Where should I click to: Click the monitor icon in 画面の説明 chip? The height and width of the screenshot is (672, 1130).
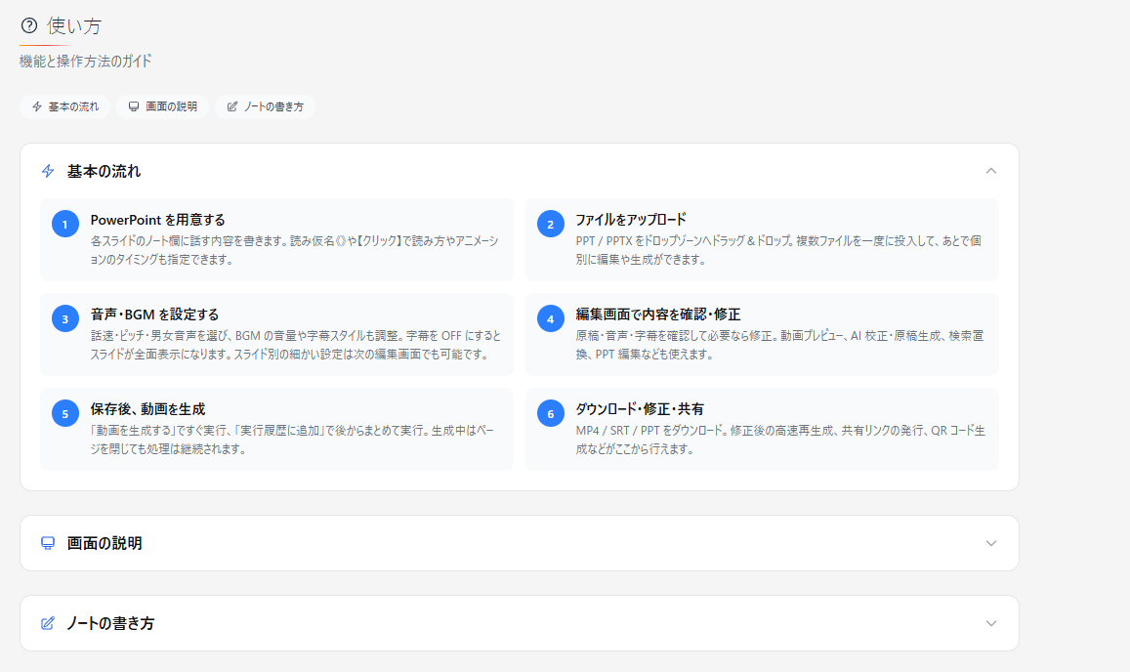coord(134,106)
